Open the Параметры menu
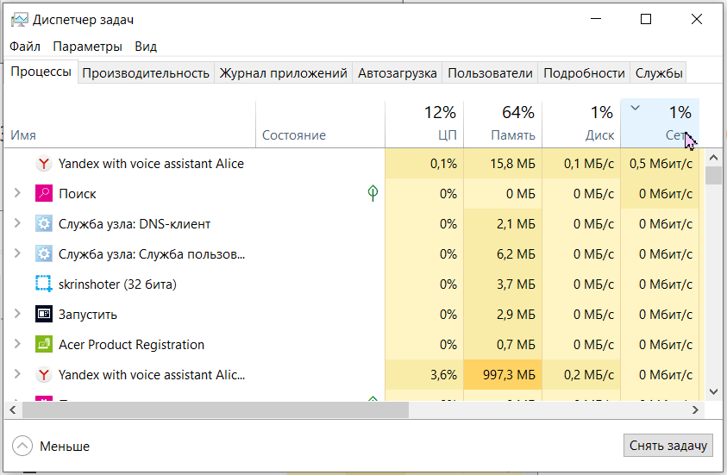 coord(87,47)
